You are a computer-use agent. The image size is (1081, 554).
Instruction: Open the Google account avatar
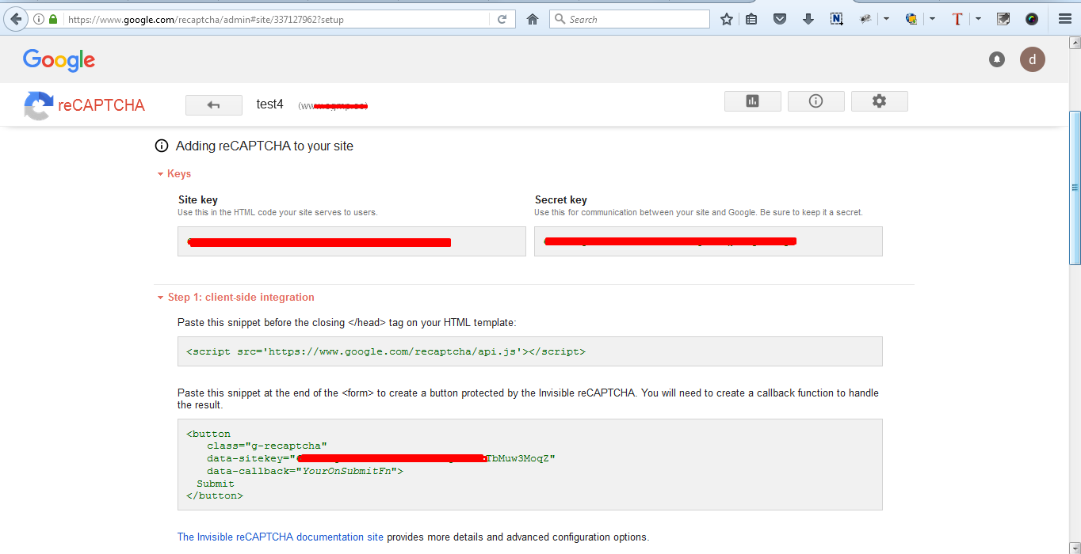[x=1032, y=59]
